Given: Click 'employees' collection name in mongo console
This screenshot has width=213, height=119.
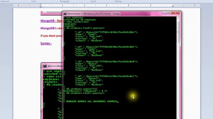Looking at the screenshot, I should (x=70, y=24).
